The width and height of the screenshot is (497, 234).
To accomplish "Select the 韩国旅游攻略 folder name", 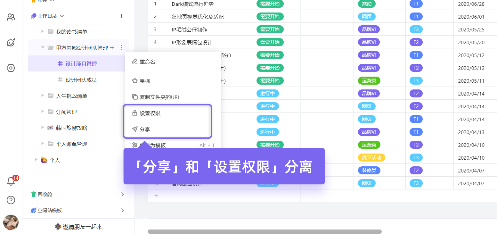I will [x=71, y=128].
